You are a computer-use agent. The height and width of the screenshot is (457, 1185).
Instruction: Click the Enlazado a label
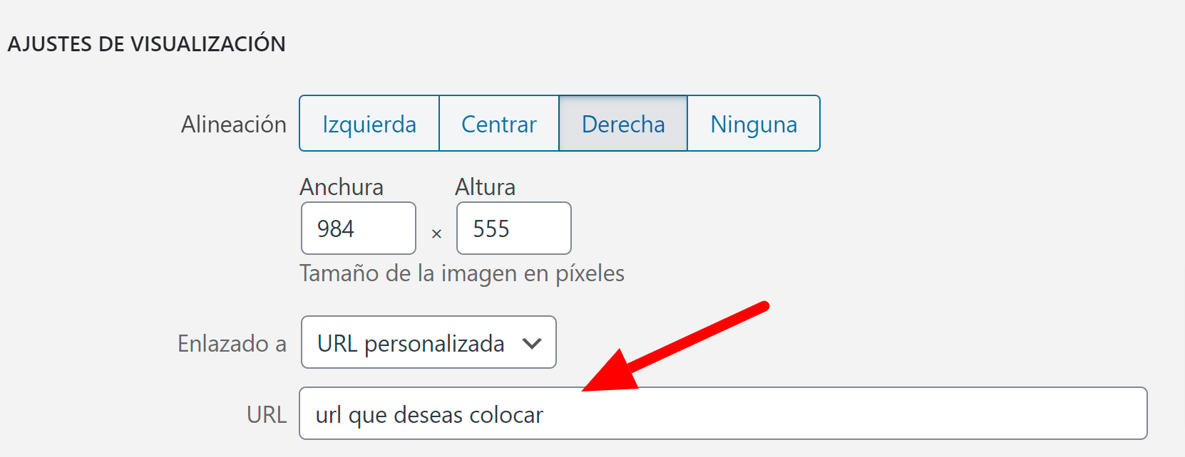(x=232, y=344)
